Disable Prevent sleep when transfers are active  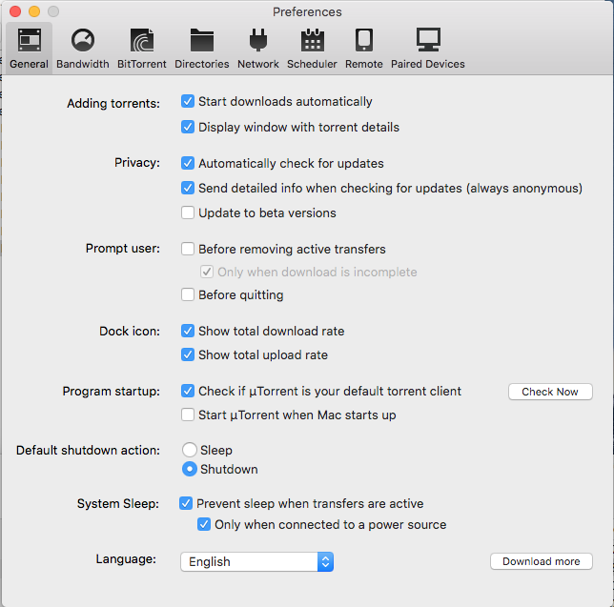[186, 503]
